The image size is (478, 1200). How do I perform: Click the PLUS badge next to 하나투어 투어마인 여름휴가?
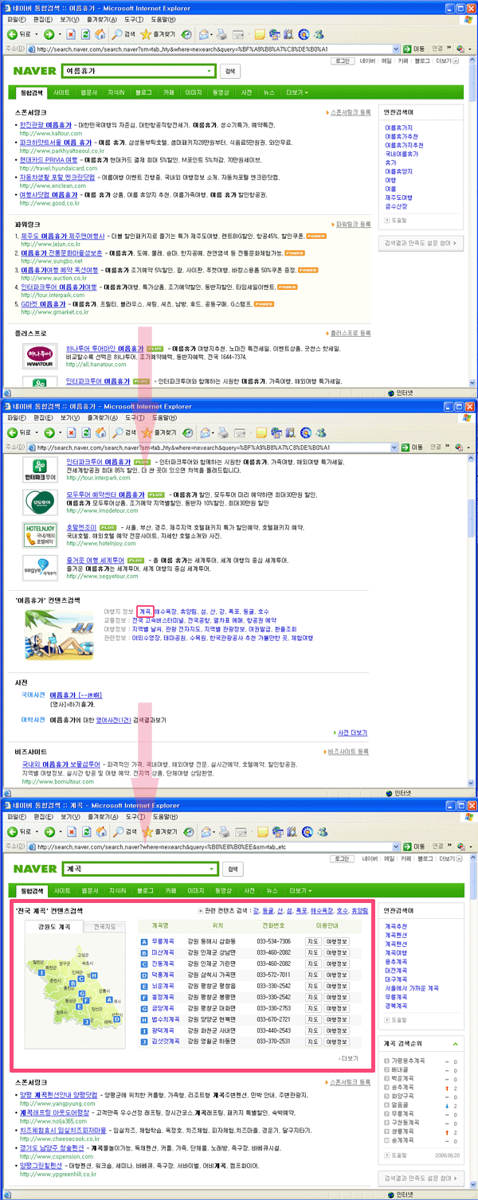click(x=155, y=349)
